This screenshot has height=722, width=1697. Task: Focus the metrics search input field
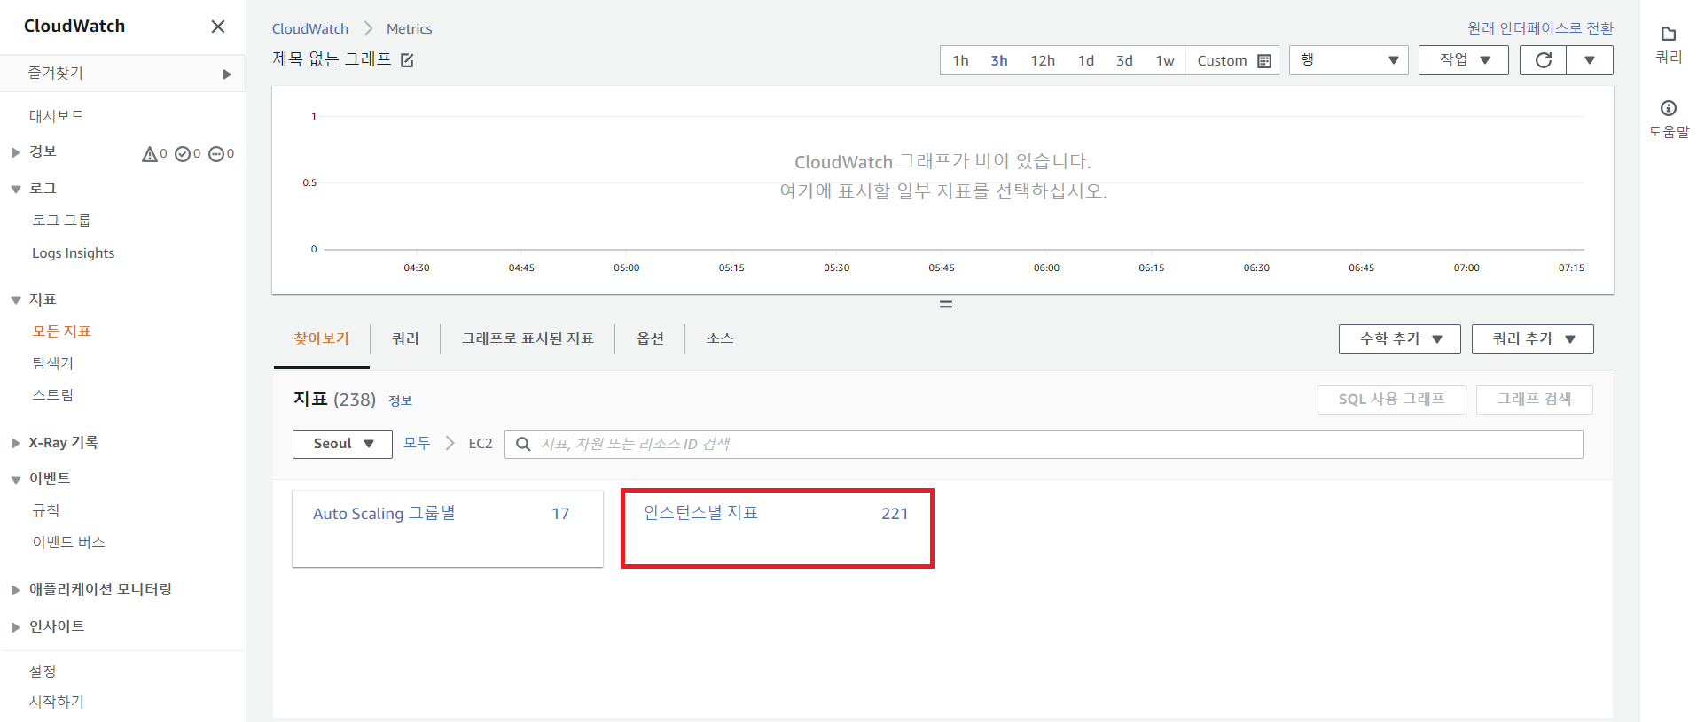point(1044,444)
